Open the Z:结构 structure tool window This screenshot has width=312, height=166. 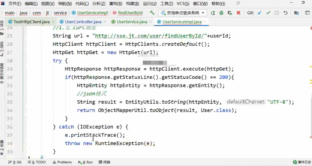pyautogui.click(x=2, y=49)
